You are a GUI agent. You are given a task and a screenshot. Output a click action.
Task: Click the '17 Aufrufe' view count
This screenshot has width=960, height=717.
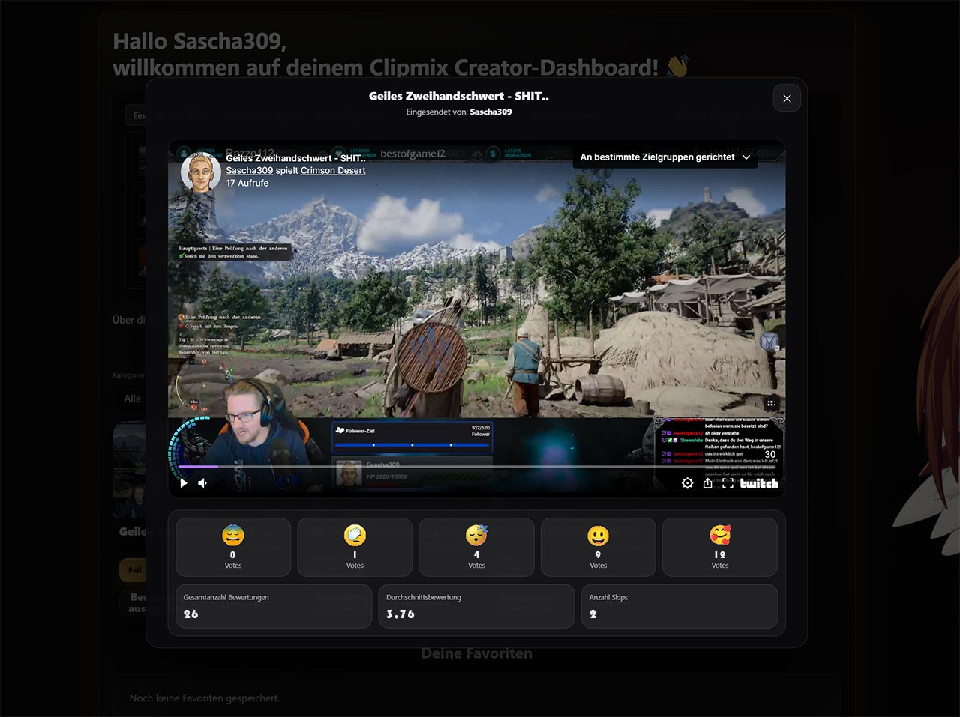click(247, 183)
